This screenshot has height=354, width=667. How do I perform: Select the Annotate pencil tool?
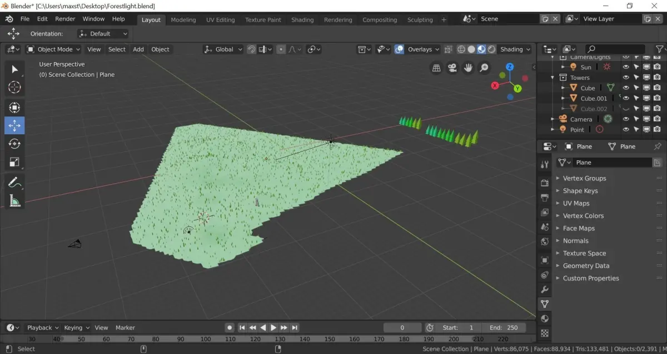click(x=14, y=182)
